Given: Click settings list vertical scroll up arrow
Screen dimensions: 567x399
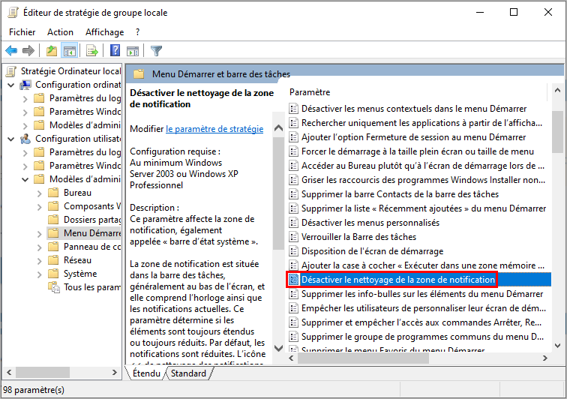Looking at the screenshot, I should 557,91.
